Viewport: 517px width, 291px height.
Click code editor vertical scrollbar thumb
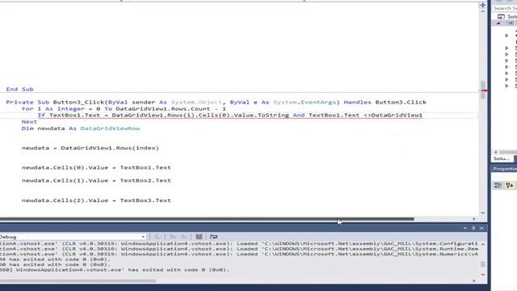pos(483,90)
